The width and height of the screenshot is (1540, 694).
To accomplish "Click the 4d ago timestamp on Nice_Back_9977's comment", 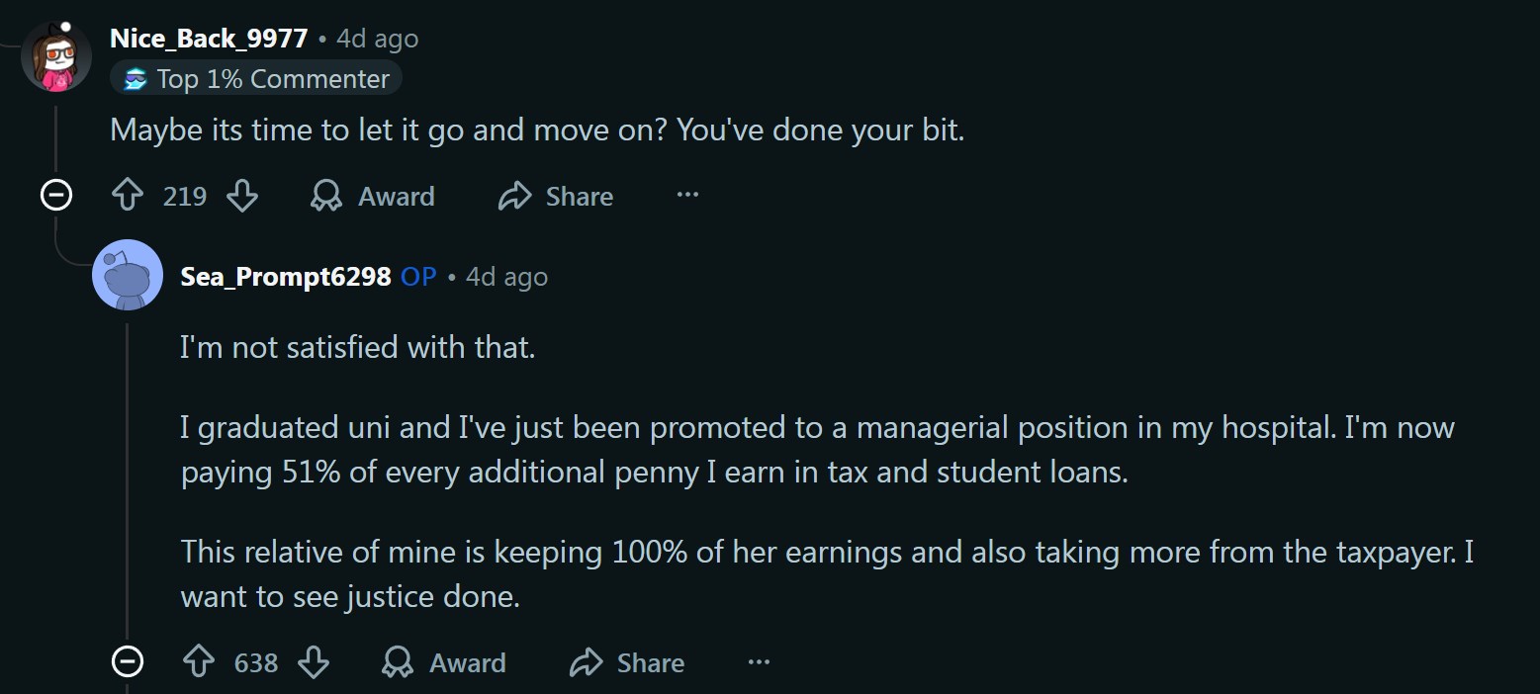I will (x=377, y=39).
